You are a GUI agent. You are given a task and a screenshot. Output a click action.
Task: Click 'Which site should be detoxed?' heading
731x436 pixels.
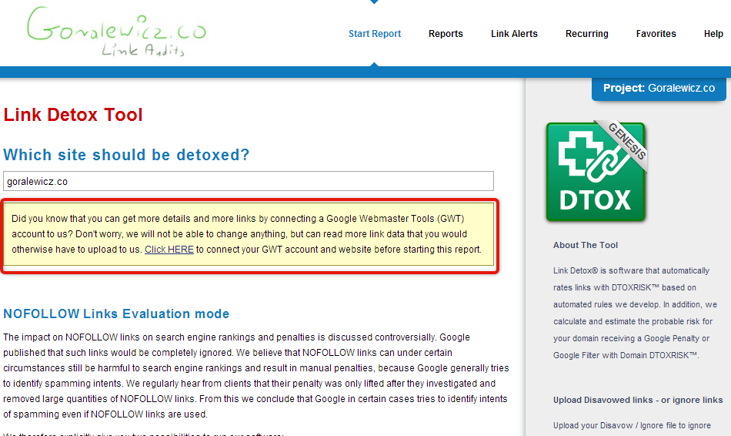coord(126,155)
